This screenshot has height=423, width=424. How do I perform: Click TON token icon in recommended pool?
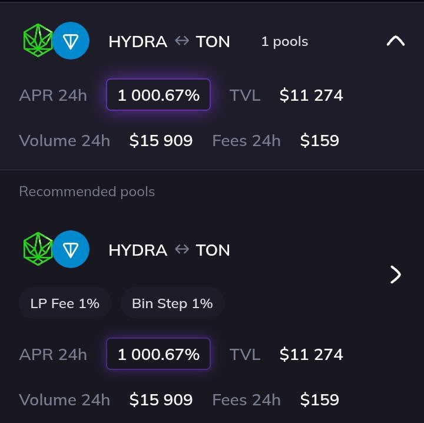click(71, 249)
